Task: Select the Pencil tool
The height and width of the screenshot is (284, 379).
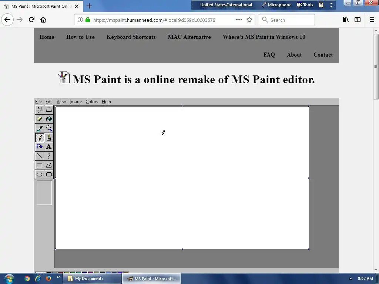Action: click(39, 138)
